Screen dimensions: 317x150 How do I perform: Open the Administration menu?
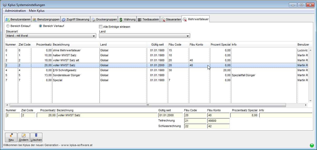pos(15,11)
